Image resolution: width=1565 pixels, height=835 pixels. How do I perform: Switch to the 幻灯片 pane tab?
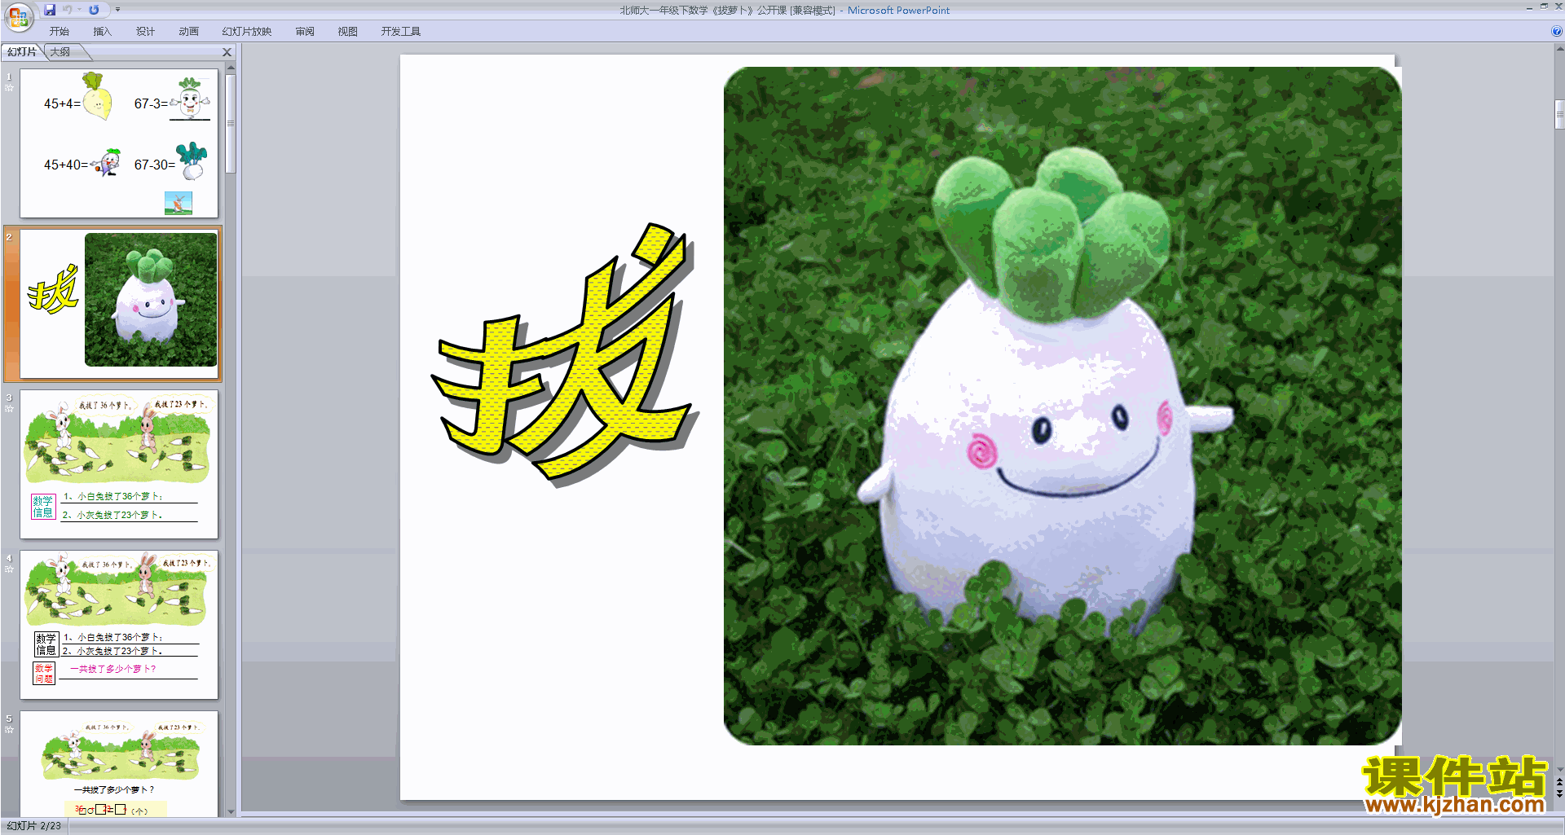click(22, 52)
